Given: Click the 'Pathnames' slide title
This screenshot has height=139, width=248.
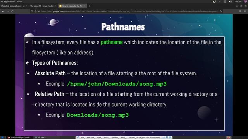Looking at the screenshot, I should click(x=123, y=27).
